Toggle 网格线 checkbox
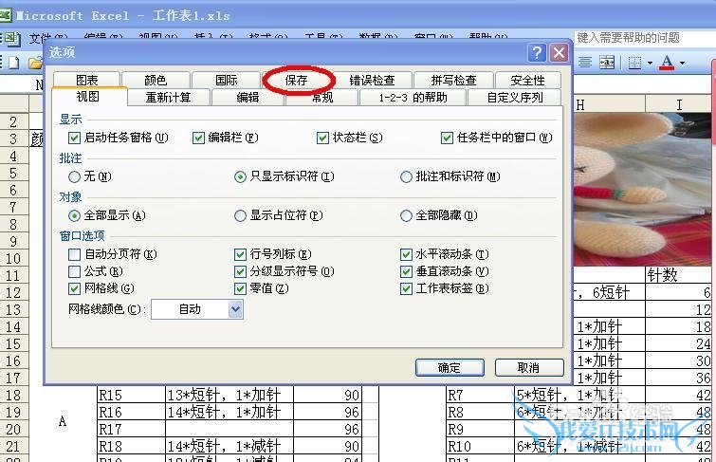716x462 pixels. (x=74, y=288)
